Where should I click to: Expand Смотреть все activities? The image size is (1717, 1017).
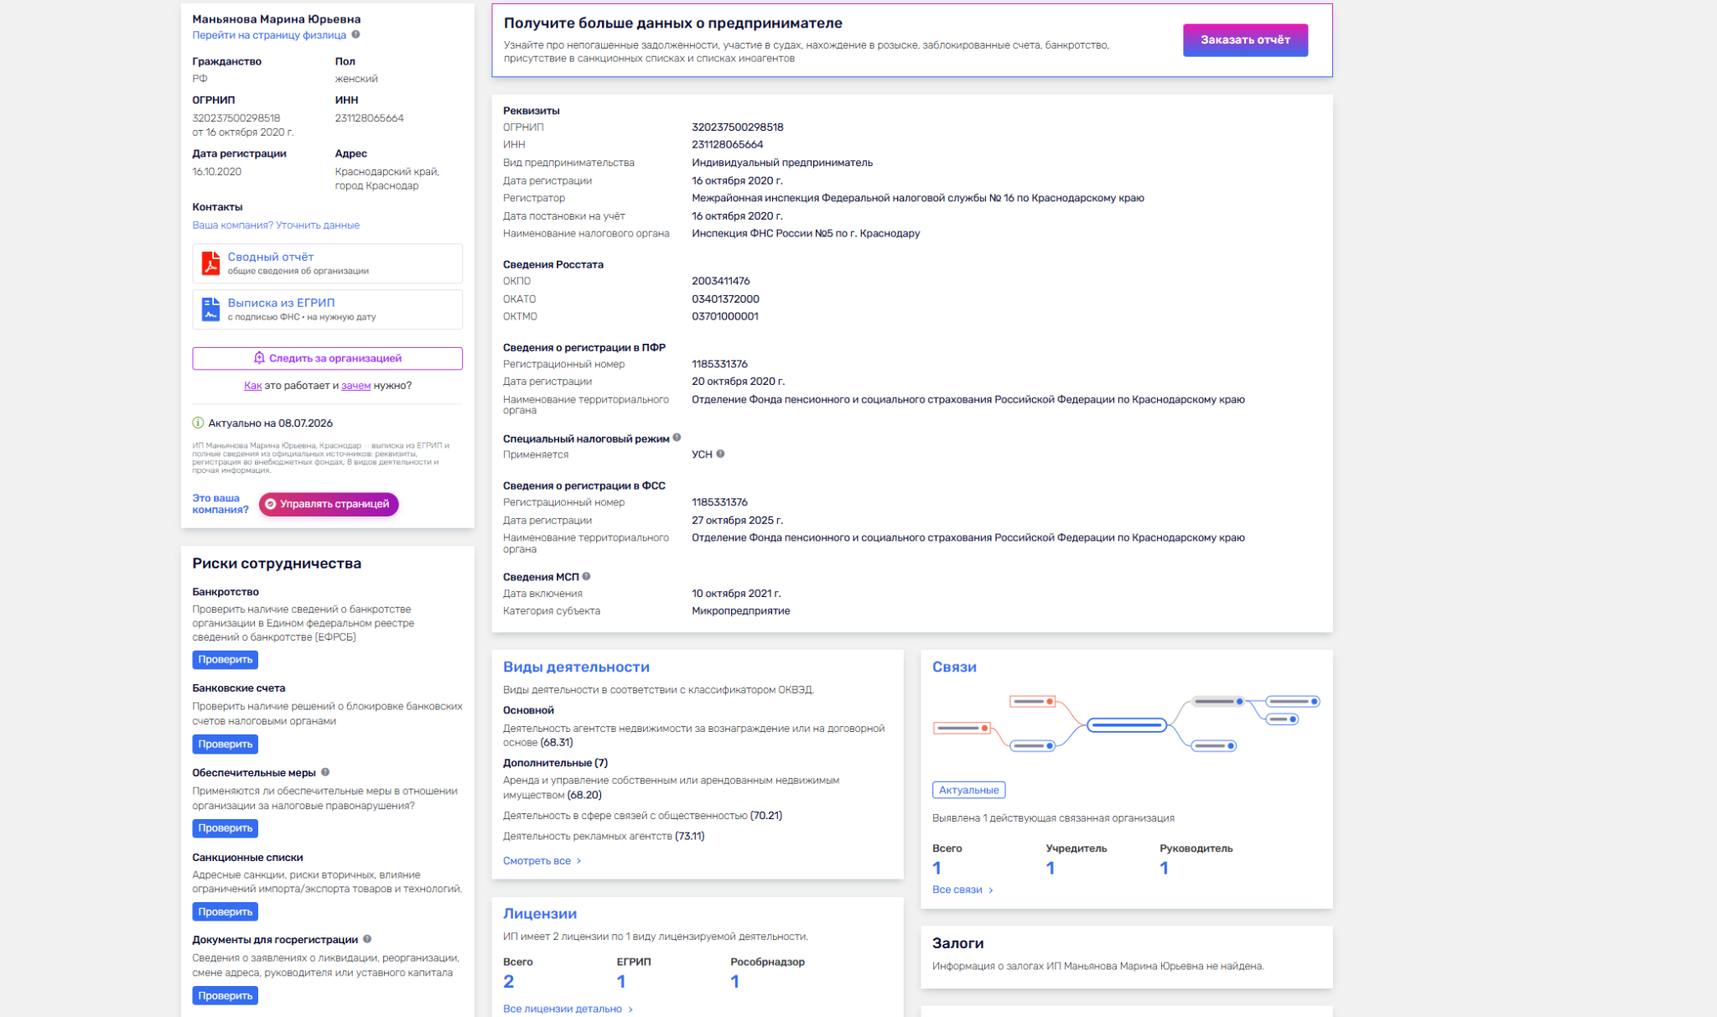pos(542,860)
